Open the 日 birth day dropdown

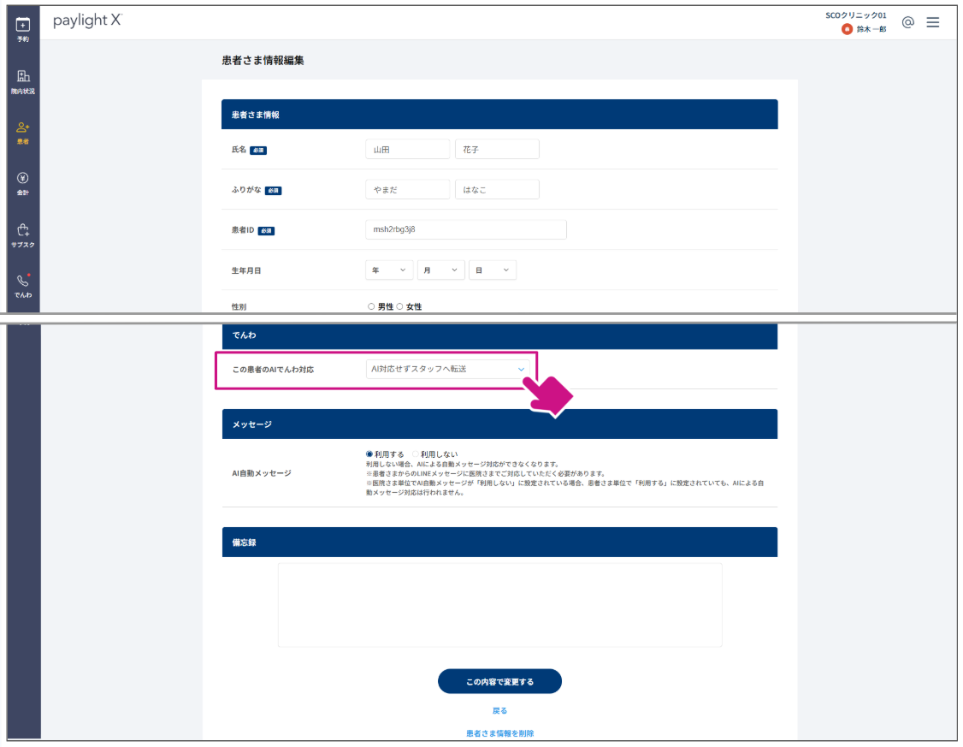click(492, 270)
